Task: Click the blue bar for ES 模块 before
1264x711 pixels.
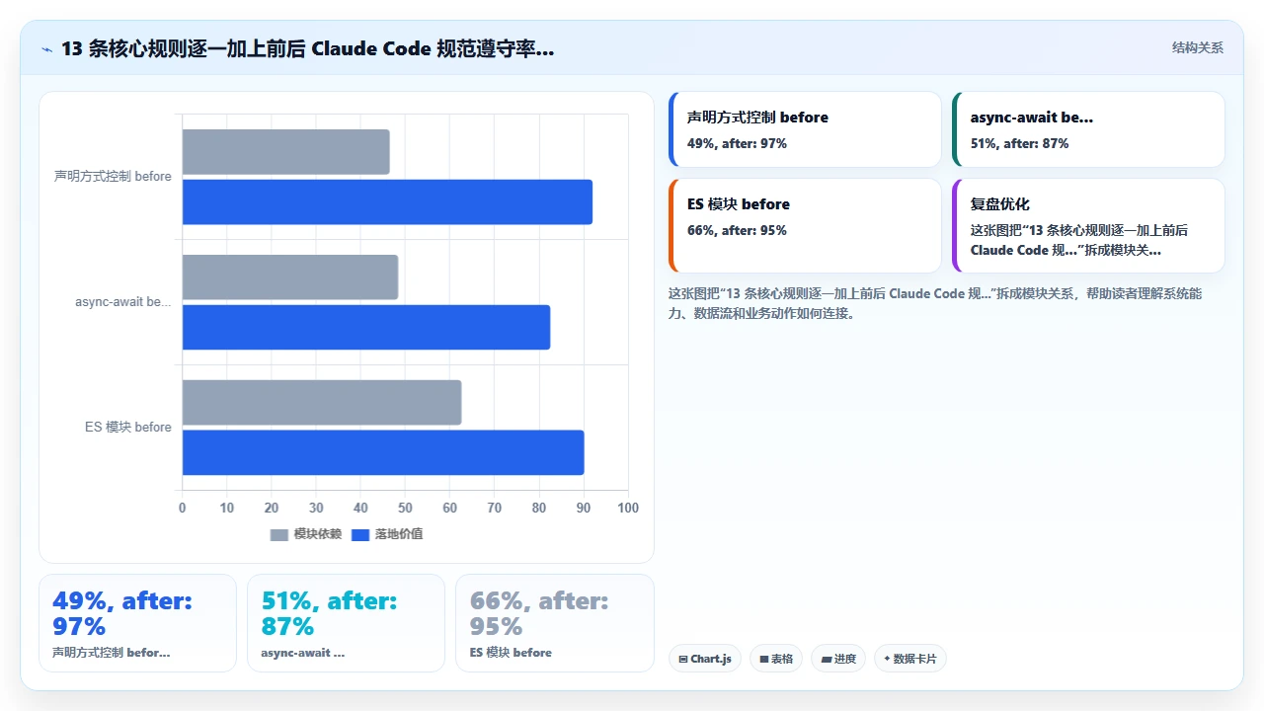Action: tap(383, 452)
